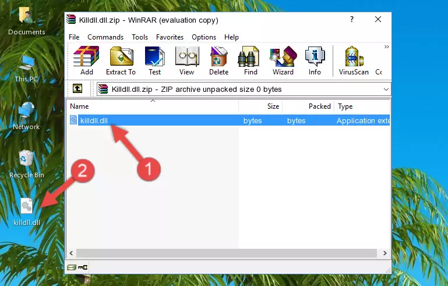Click the Extract To toolbar icon
Image resolution: width=448 pixels, height=286 pixels.
[x=121, y=60]
